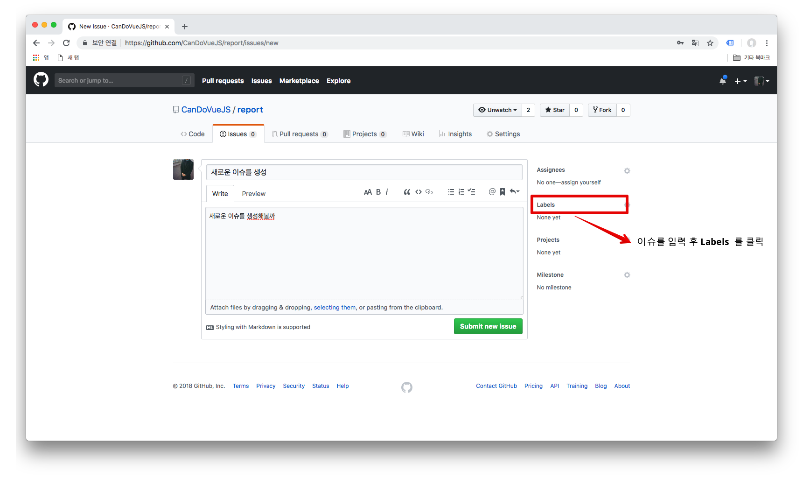The image size is (803, 478).
Task: Open the Assignees gear icon
Action: (627, 171)
